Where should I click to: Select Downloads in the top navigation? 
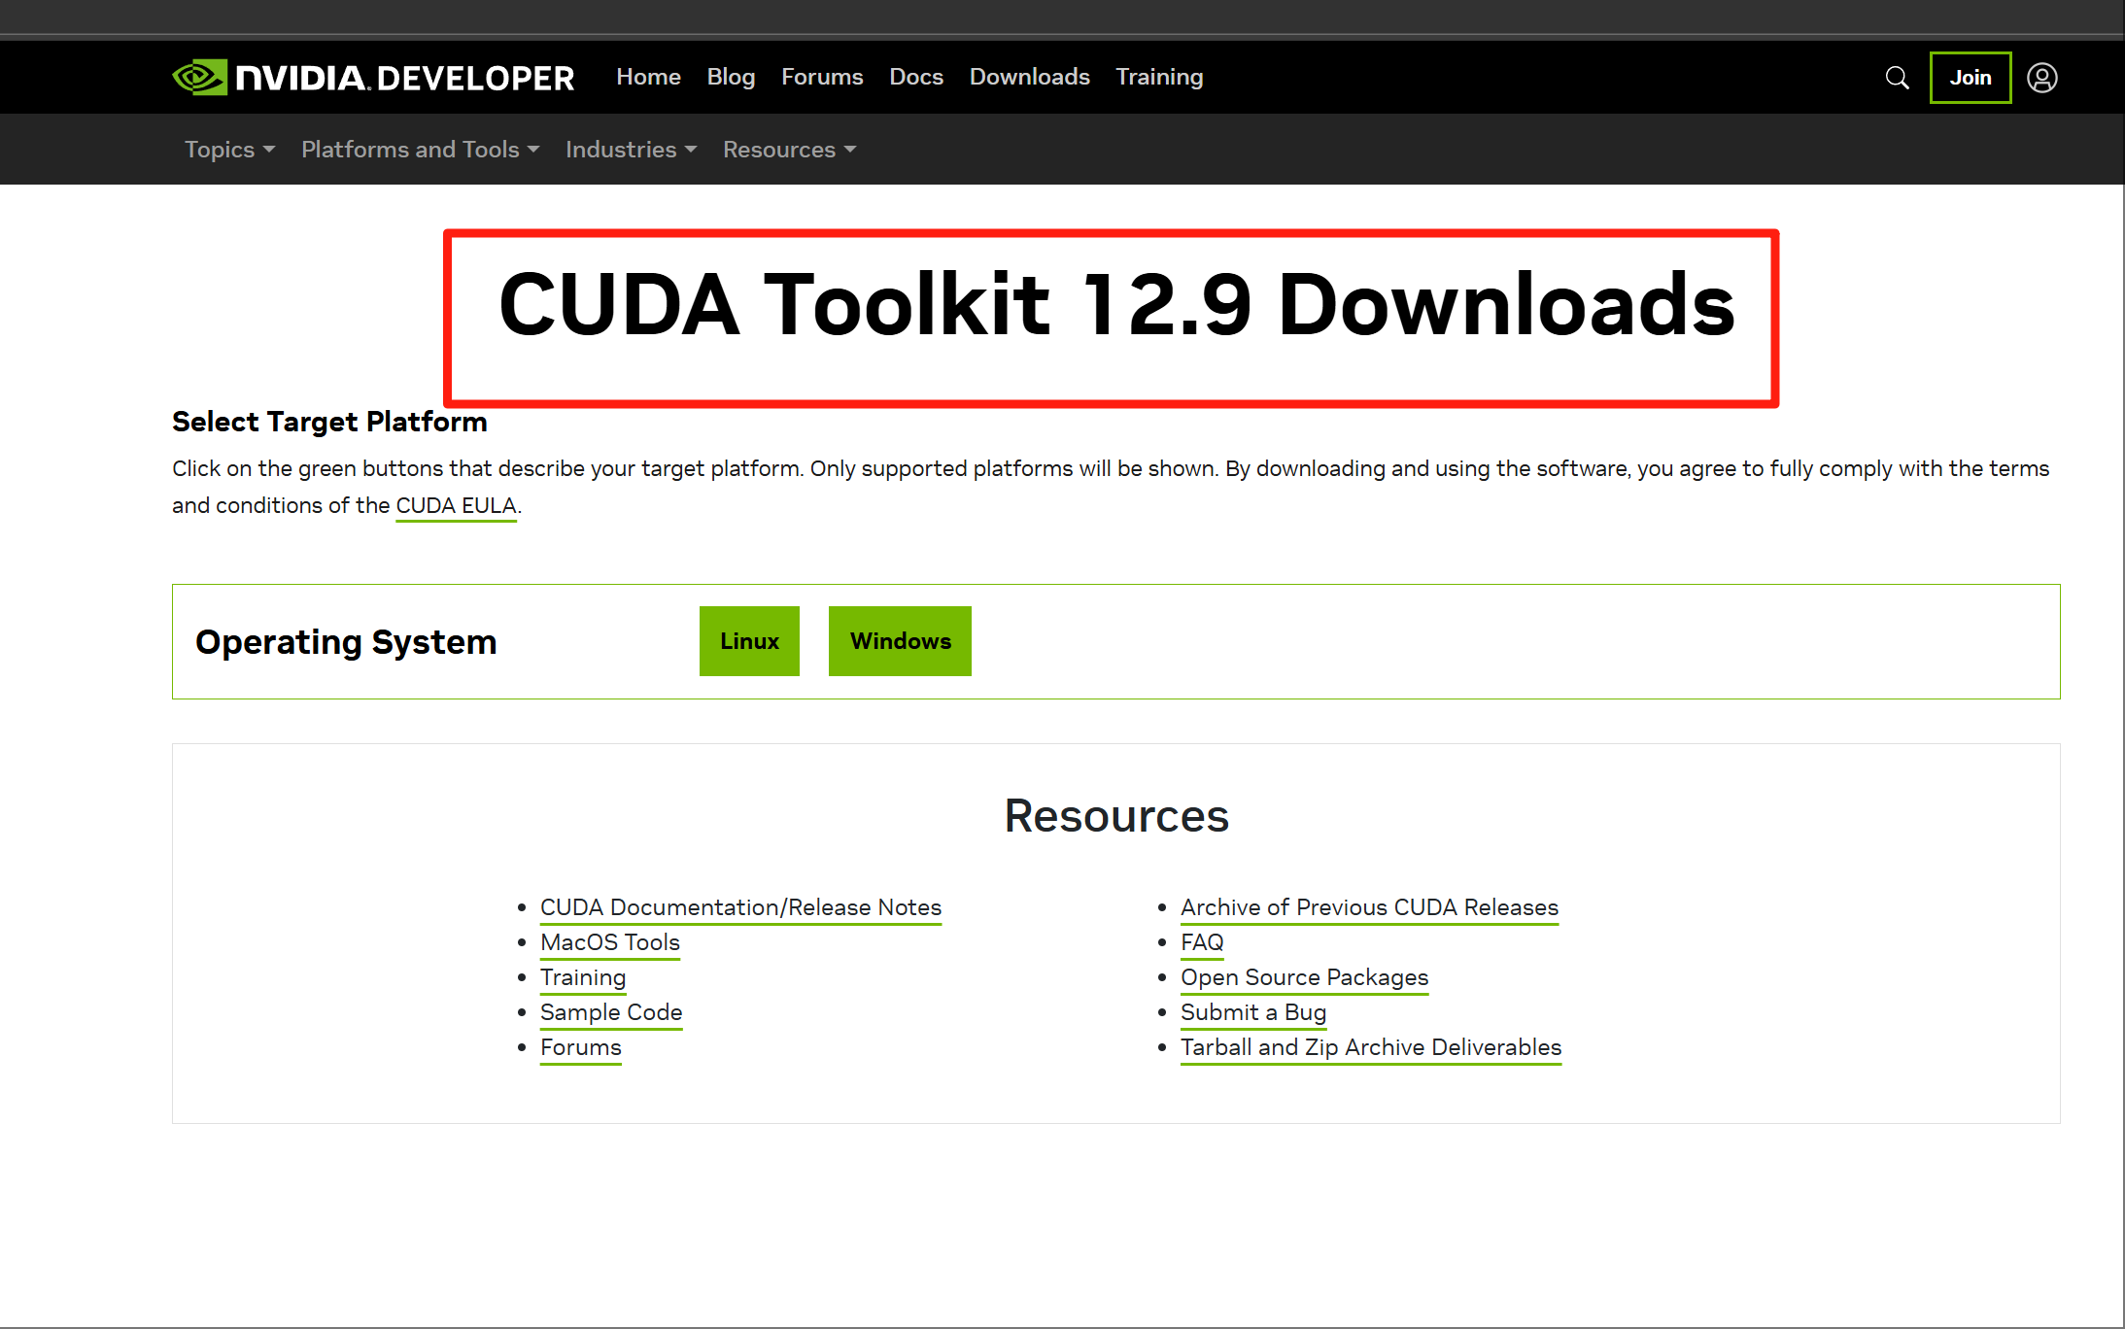1029,77
